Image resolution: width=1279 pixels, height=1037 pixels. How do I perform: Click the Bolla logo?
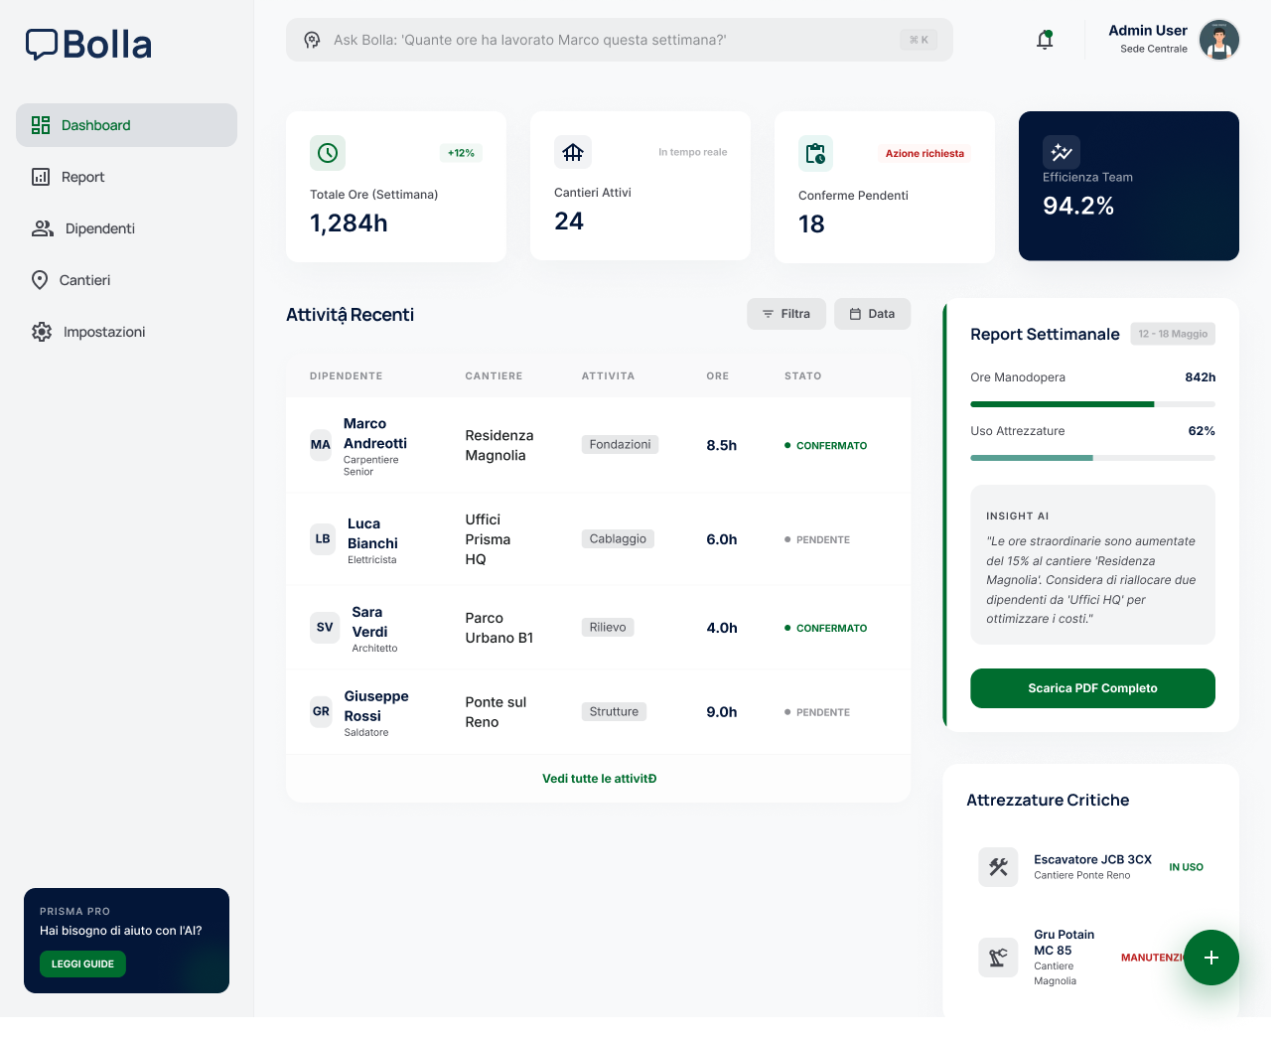coord(88,44)
